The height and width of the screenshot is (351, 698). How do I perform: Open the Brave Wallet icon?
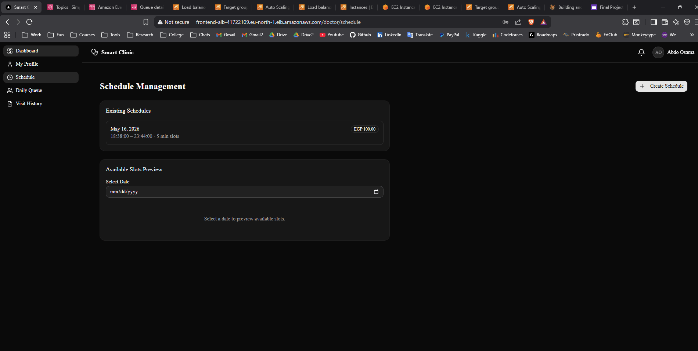665,22
